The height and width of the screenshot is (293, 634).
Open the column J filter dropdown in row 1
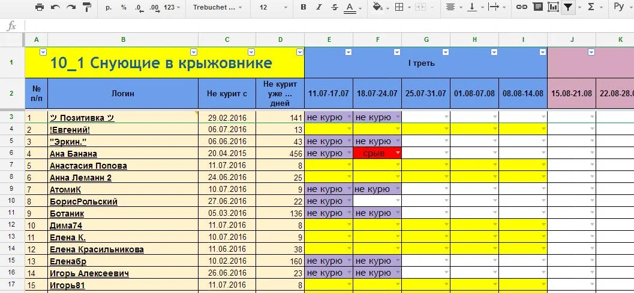click(x=591, y=52)
